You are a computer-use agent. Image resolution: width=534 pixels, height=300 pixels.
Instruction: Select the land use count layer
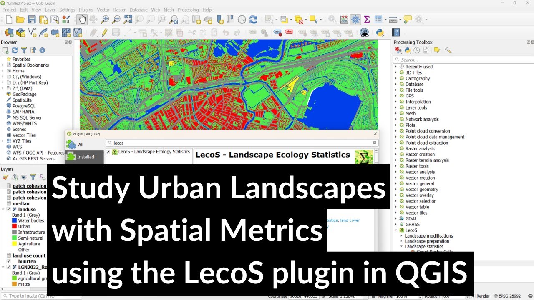tap(29, 255)
